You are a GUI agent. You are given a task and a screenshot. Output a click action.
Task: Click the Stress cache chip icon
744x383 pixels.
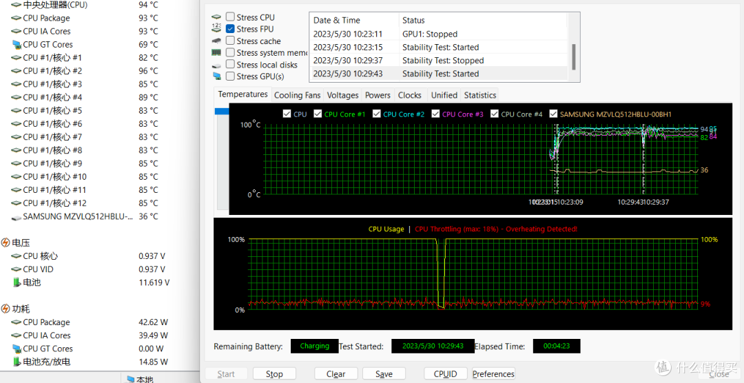216,41
